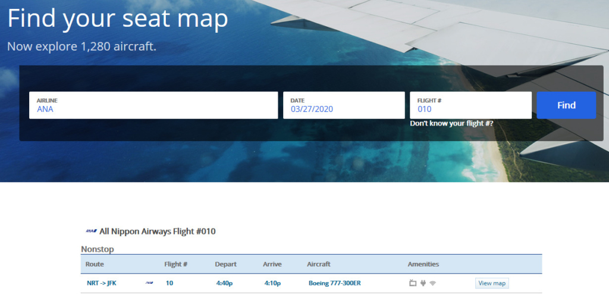Image resolution: width=609 pixels, height=307 pixels.
Task: Click the All Nippon Airways Flight #010 heading
Action: coord(158,231)
